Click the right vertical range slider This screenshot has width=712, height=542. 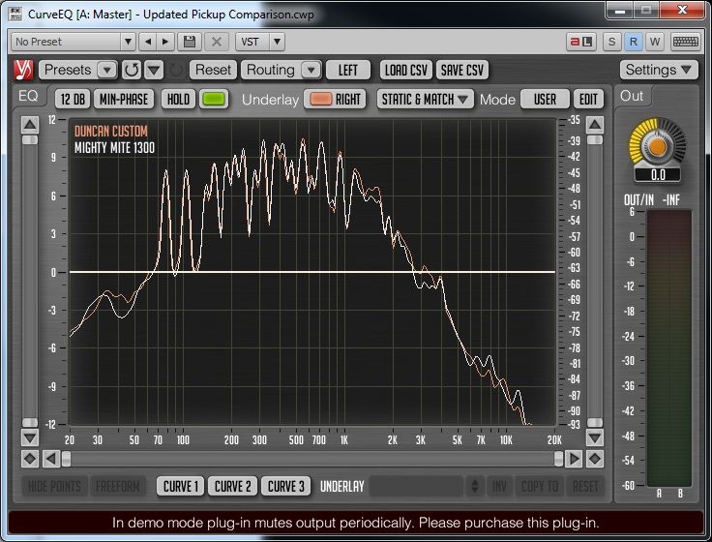click(x=595, y=282)
